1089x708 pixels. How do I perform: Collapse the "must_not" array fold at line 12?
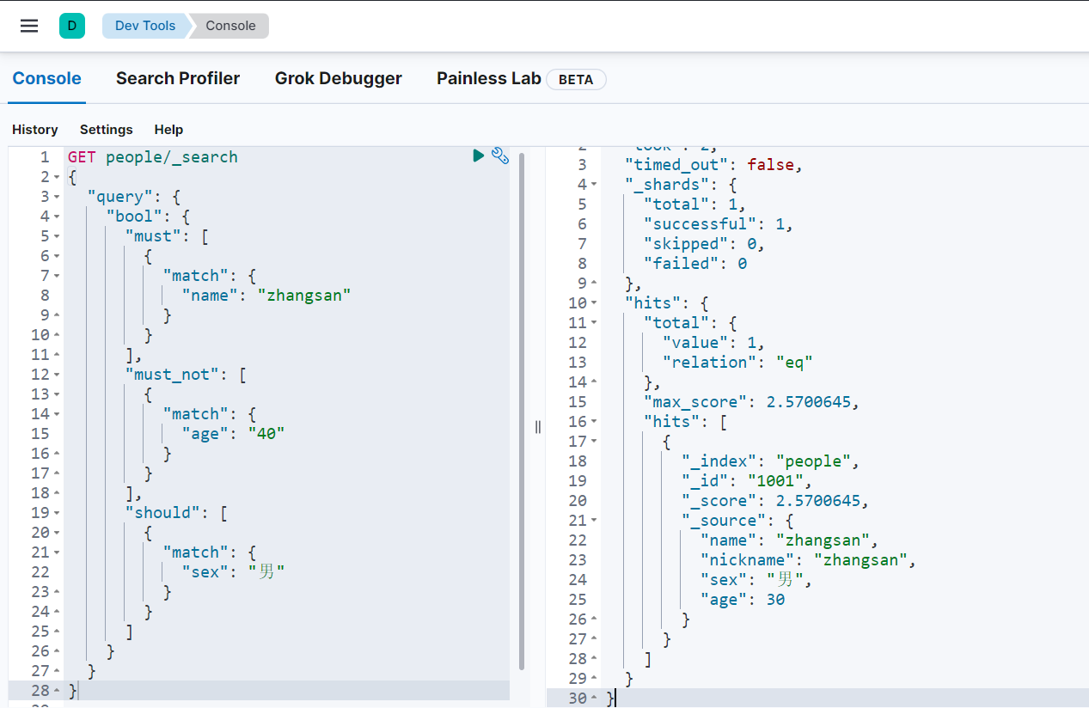pos(57,375)
